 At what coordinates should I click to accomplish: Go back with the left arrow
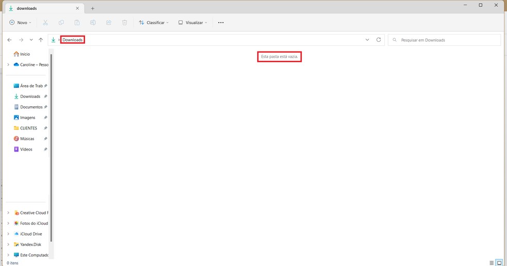tap(10, 40)
